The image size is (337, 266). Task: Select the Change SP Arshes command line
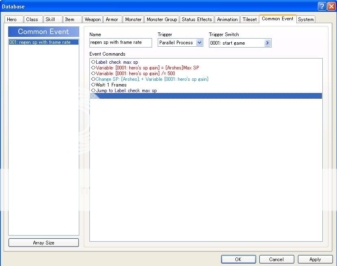(152, 79)
